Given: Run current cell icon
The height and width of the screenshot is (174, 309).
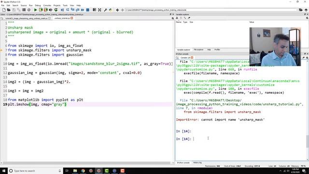Looking at the screenshot, I should [41, 10].
